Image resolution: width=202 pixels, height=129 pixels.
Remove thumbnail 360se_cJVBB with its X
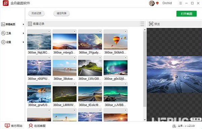[126, 84]
